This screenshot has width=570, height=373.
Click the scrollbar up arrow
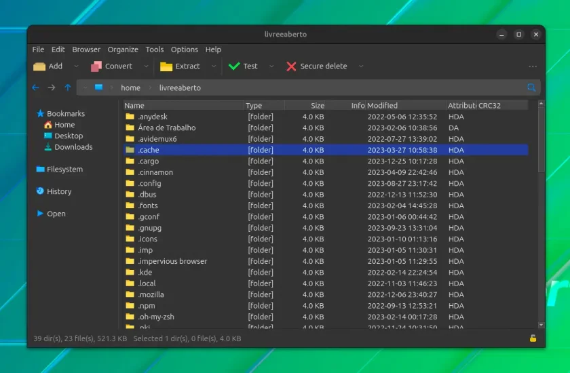[541, 104]
